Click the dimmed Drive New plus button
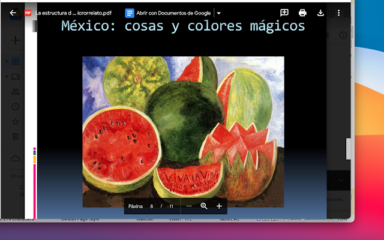This screenshot has height=240, width=384. [x=15, y=40]
